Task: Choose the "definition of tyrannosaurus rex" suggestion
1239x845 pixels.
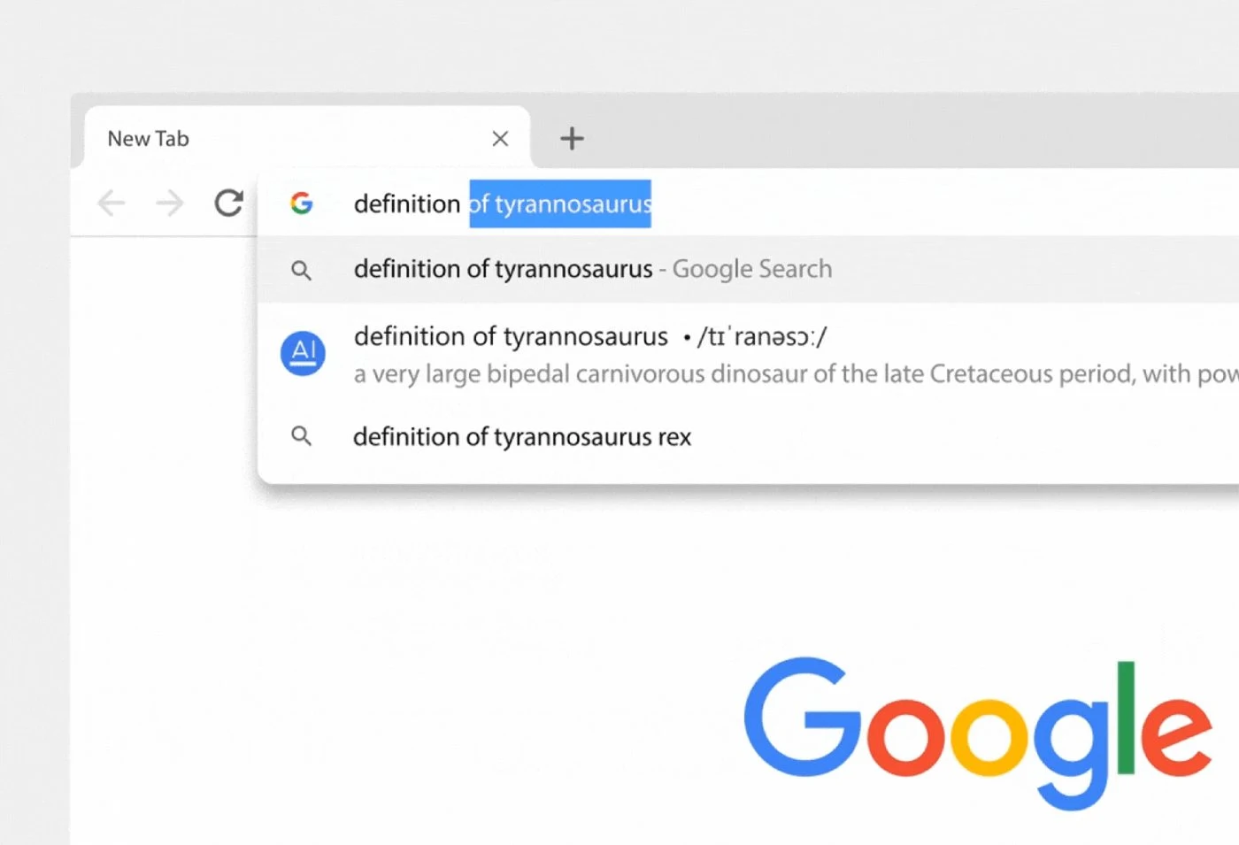Action: 522,436
